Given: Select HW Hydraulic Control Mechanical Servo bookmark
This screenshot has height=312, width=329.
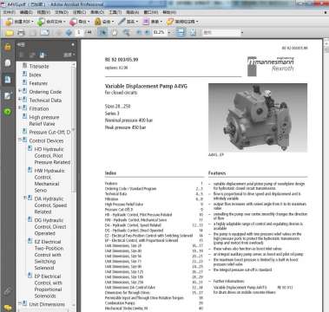Looking at the screenshot, I should tap(49, 180).
